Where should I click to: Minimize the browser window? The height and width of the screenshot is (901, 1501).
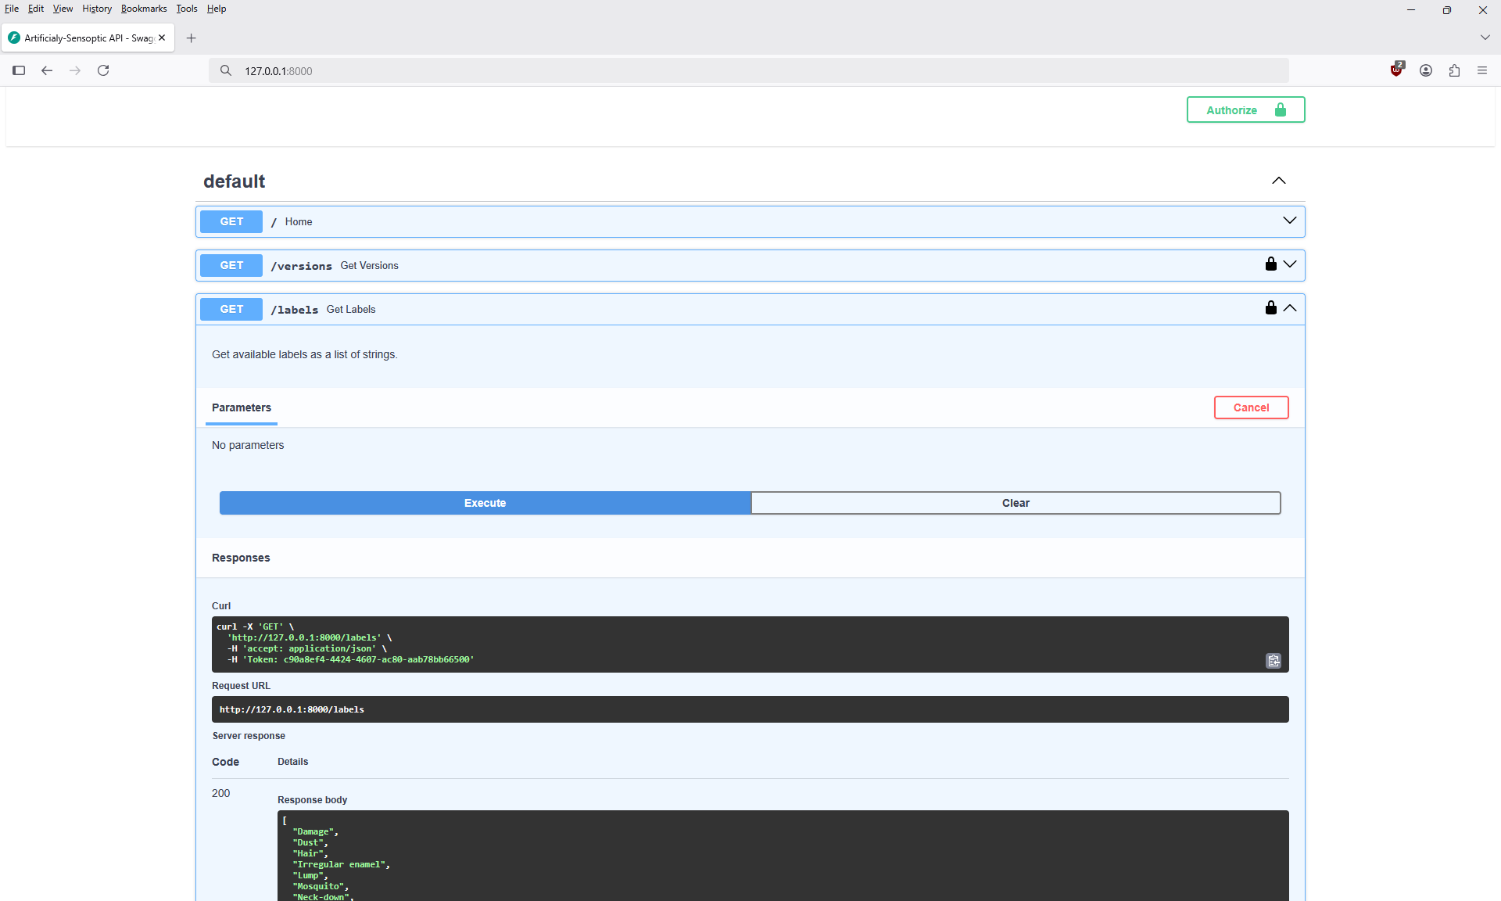click(x=1411, y=10)
